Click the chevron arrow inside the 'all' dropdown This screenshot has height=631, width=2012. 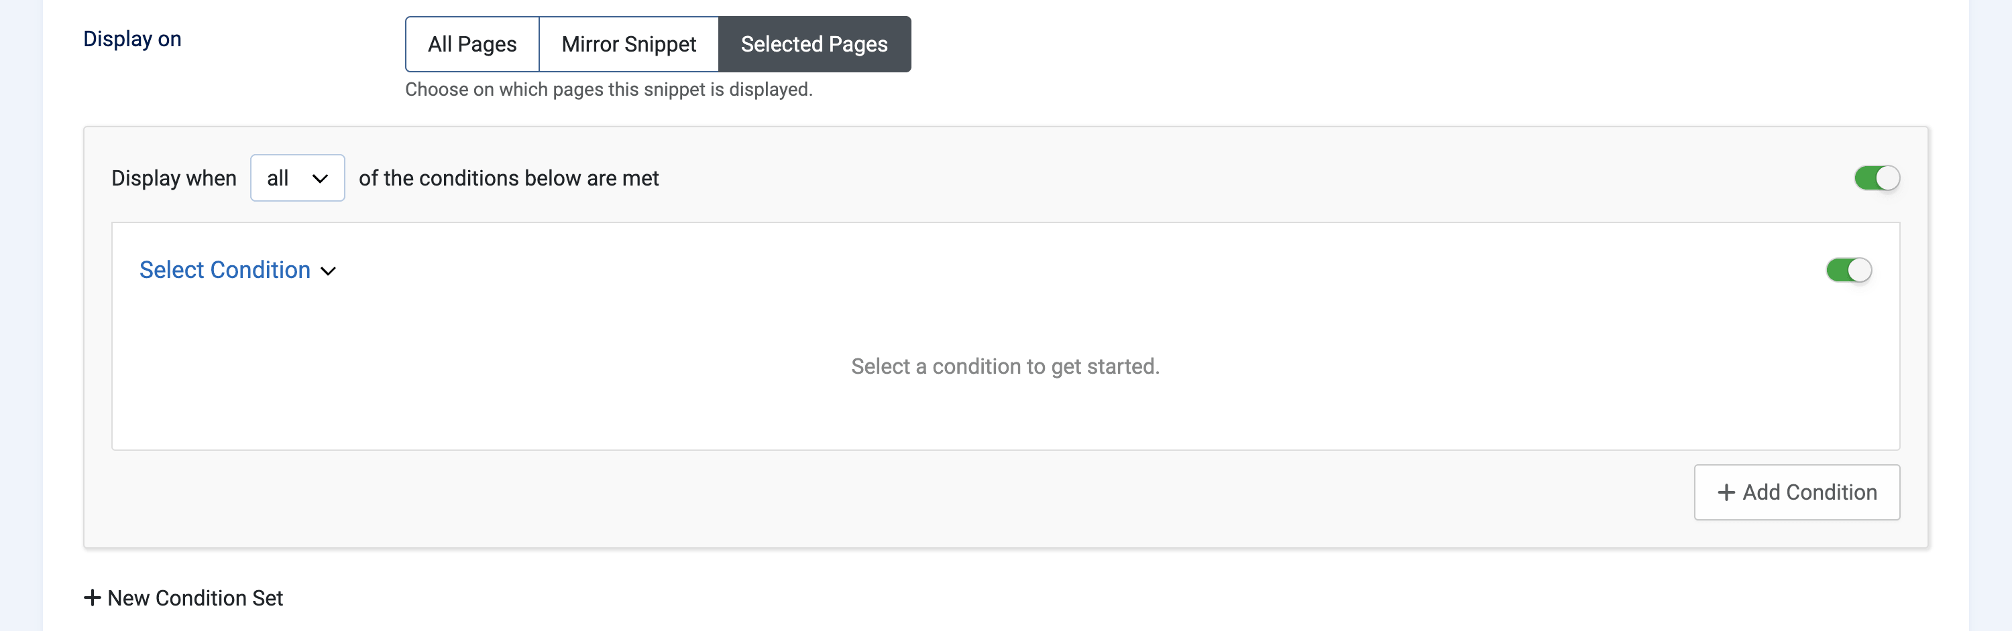(x=319, y=179)
